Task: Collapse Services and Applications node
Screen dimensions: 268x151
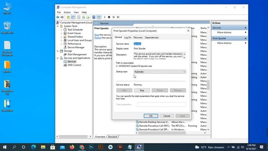Action: click(x=58, y=58)
